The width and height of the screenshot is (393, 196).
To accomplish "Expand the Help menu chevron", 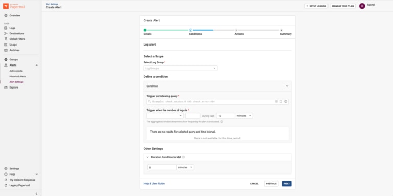I will [37, 174].
